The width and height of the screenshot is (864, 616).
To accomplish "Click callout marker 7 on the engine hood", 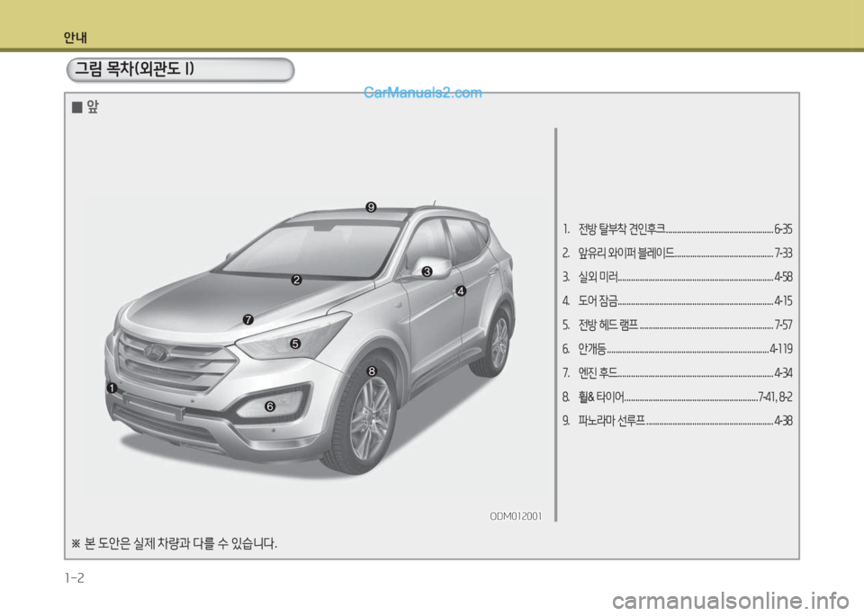I will pos(248,319).
